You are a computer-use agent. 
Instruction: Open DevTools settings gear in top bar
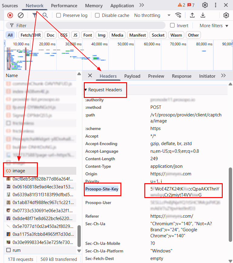pyautogui.click(x=205, y=5)
